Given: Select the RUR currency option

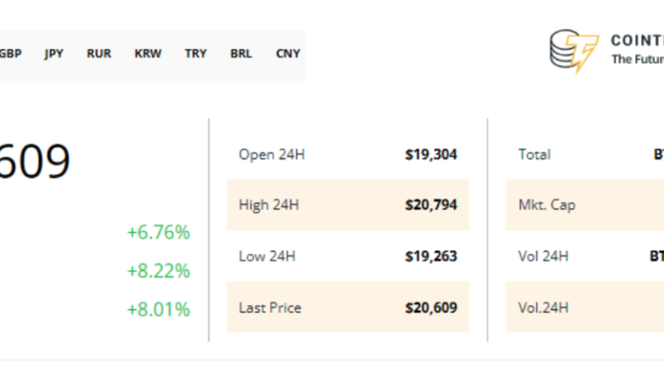Looking at the screenshot, I should (x=99, y=54).
